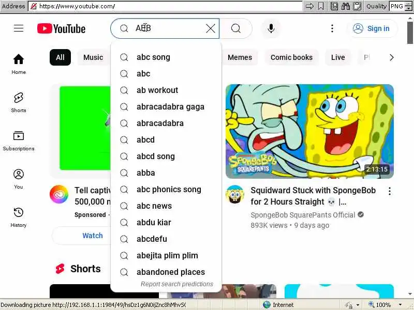This screenshot has width=414, height=310.
Task: Open SpongeBob SquarePants Official channel name
Action: [x=303, y=215]
